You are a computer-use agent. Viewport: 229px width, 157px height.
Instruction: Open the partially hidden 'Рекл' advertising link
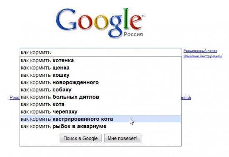click(15, 98)
